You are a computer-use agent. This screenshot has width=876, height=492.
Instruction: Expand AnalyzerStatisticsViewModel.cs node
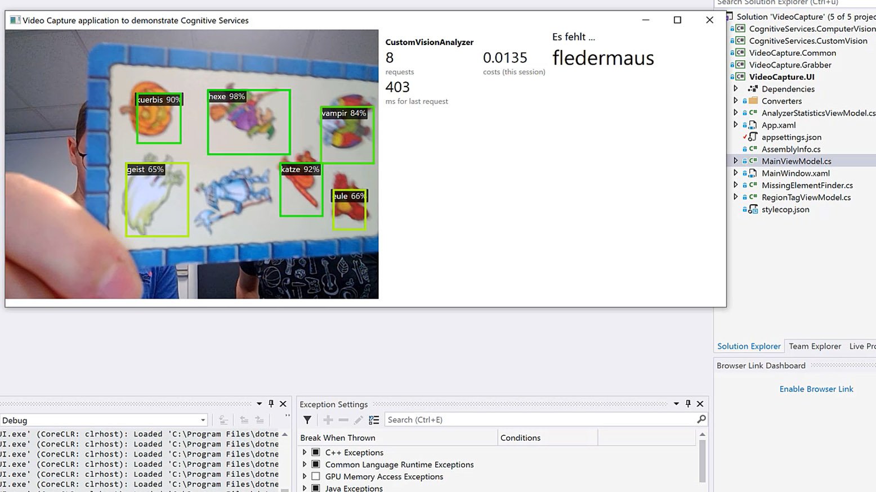[x=735, y=112]
